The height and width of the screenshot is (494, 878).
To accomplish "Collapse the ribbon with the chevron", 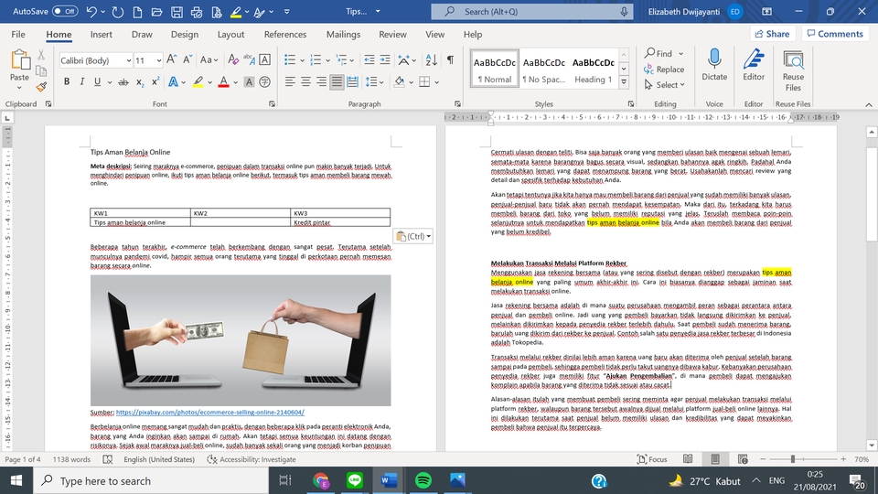I will (x=869, y=104).
